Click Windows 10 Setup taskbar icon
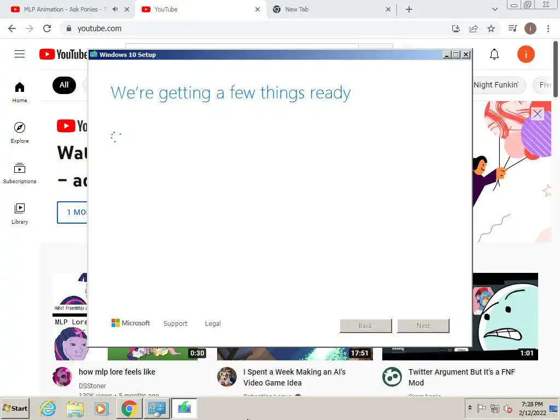The width and height of the screenshot is (560, 420). 184,409
